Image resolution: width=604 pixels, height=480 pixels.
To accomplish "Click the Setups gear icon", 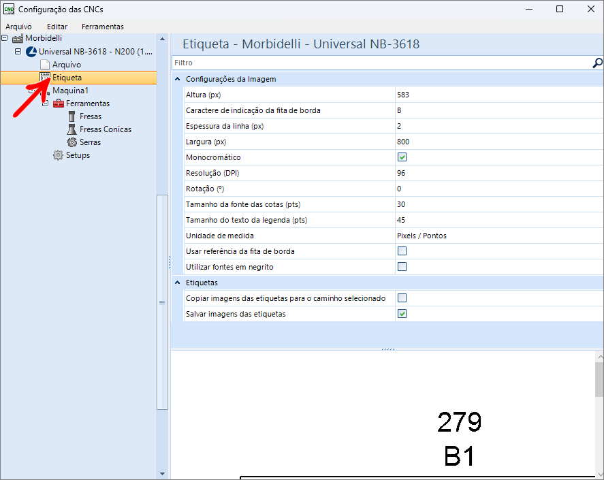I will point(58,155).
